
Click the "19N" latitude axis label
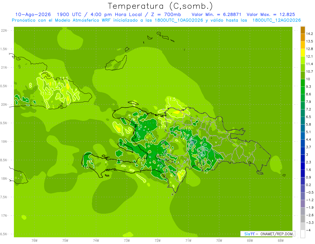4,142
